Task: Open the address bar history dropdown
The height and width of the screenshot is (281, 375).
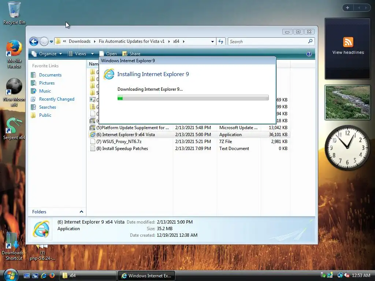Action: pyautogui.click(x=212, y=42)
